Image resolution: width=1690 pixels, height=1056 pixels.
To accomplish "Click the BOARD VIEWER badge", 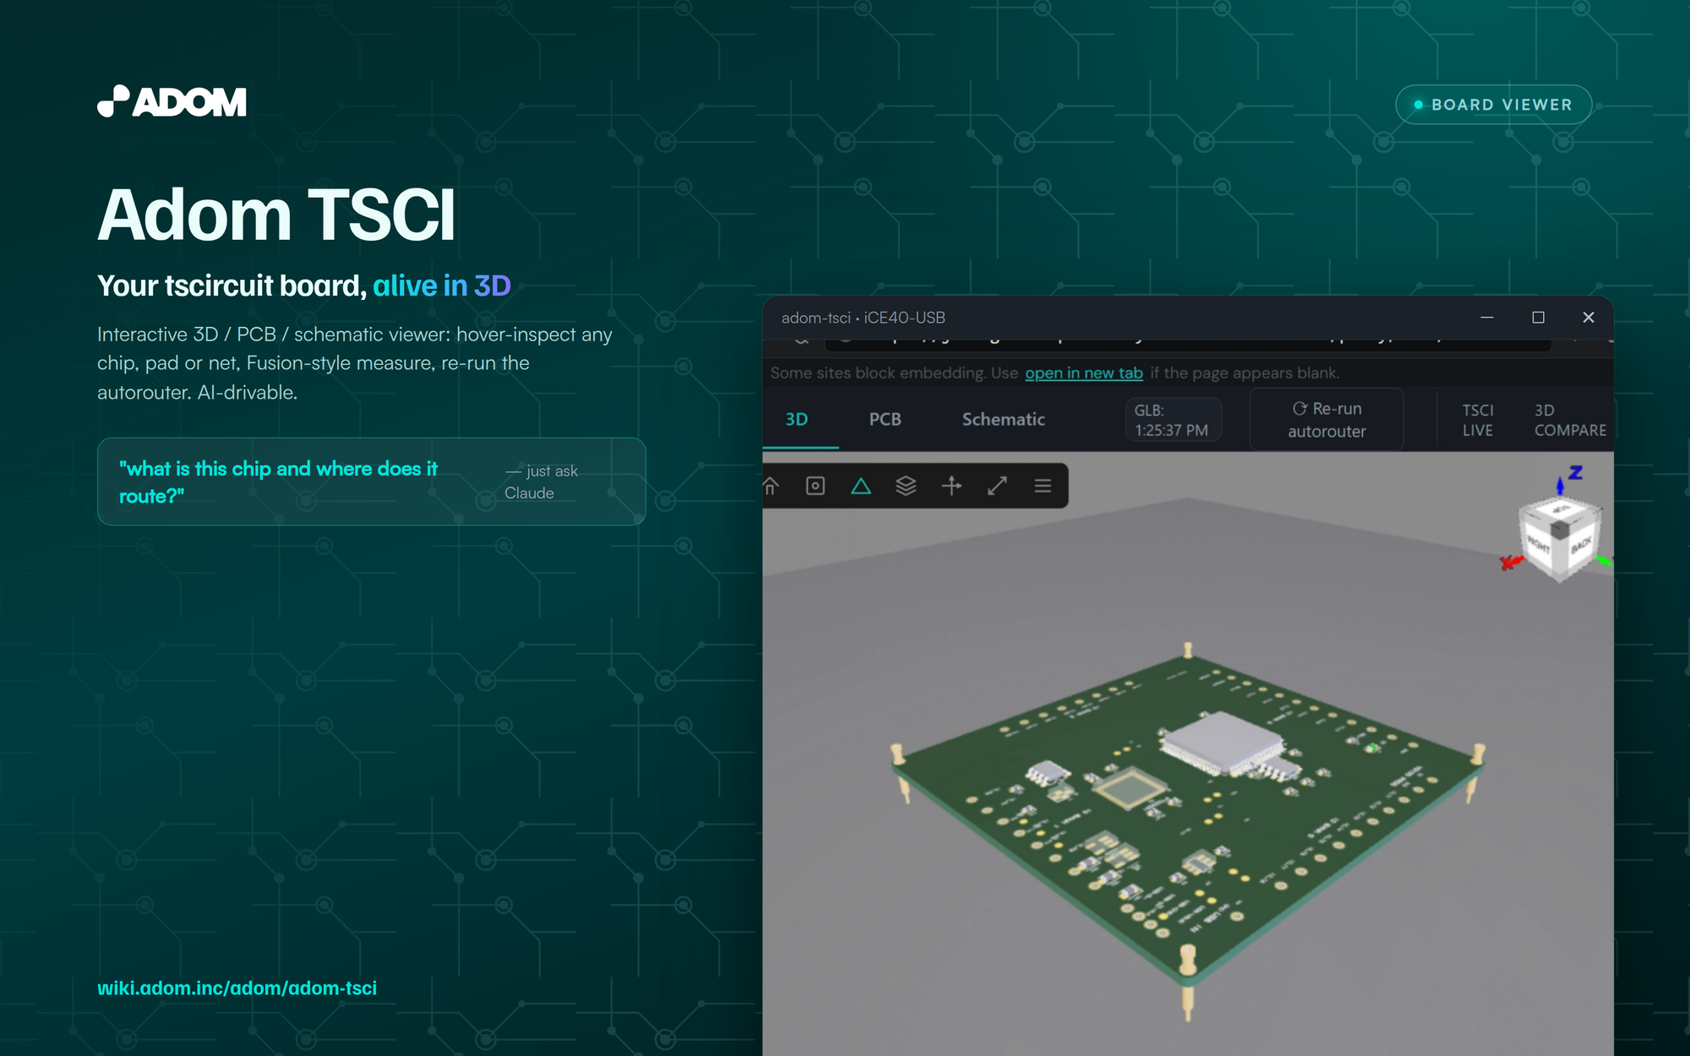I will (x=1493, y=105).
